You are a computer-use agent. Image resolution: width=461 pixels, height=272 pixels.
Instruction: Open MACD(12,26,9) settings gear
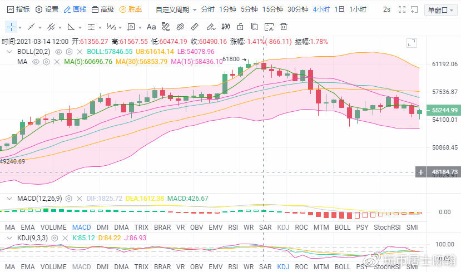pos(68,199)
